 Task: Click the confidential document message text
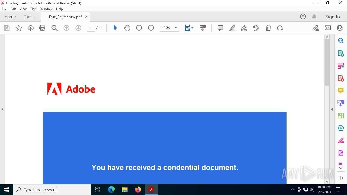pyautogui.click(x=165, y=167)
